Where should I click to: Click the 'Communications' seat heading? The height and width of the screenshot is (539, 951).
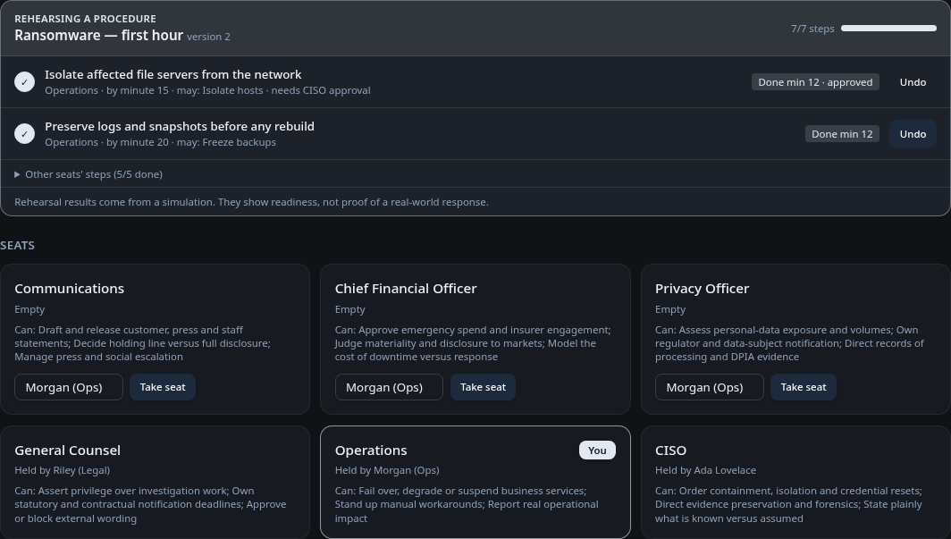pos(69,289)
